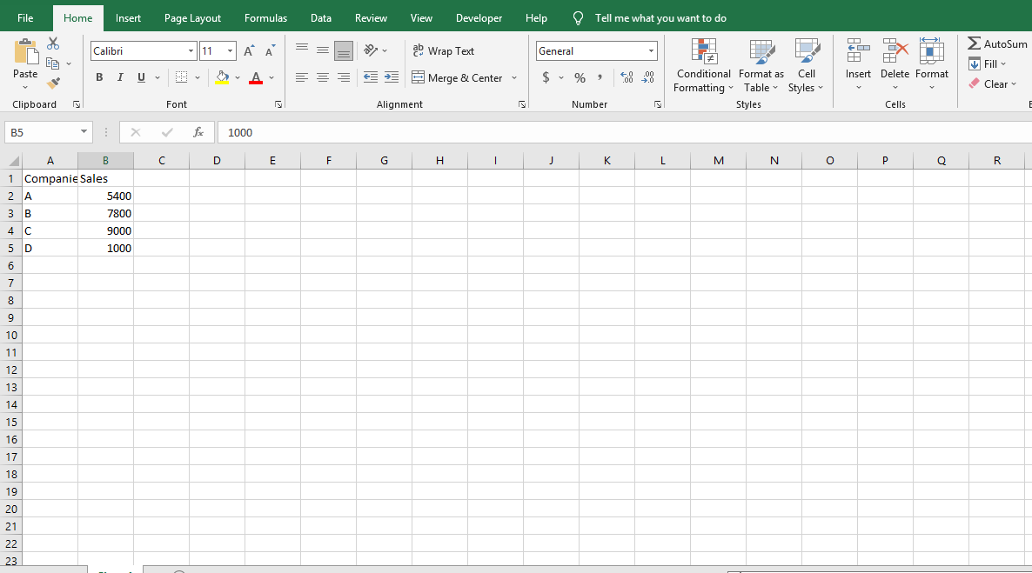Apply Percent Style number format

coord(580,77)
